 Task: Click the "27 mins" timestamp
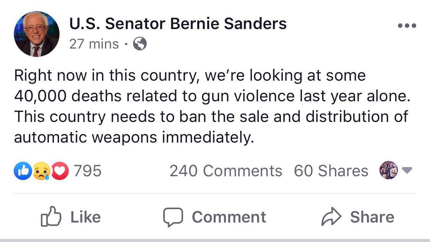94,44
